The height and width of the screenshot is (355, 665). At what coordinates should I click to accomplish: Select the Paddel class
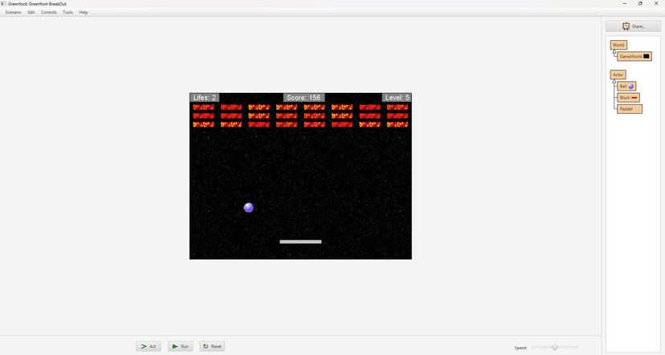630,109
